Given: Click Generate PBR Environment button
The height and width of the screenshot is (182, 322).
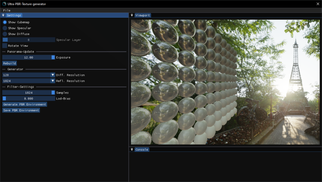Looking at the screenshot, I should tap(24, 104).
